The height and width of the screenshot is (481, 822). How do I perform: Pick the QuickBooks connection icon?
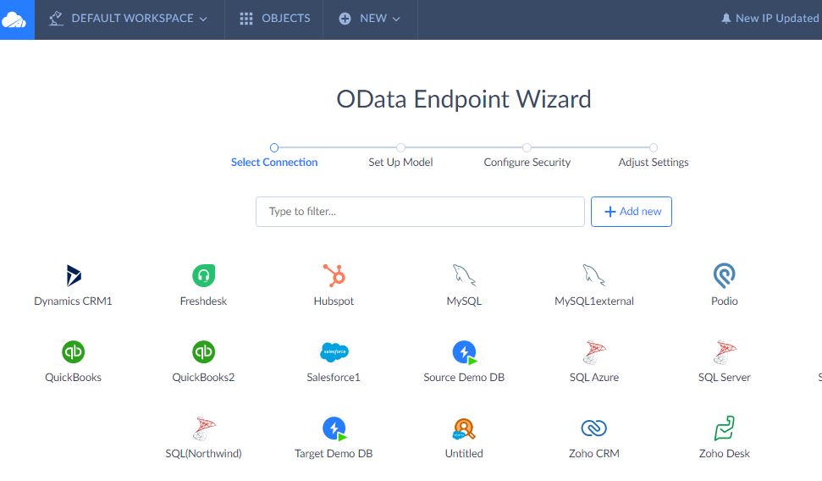74,351
